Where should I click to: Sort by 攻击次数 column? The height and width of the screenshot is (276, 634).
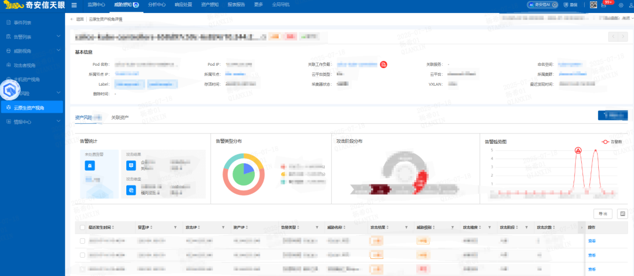pyautogui.click(x=553, y=227)
